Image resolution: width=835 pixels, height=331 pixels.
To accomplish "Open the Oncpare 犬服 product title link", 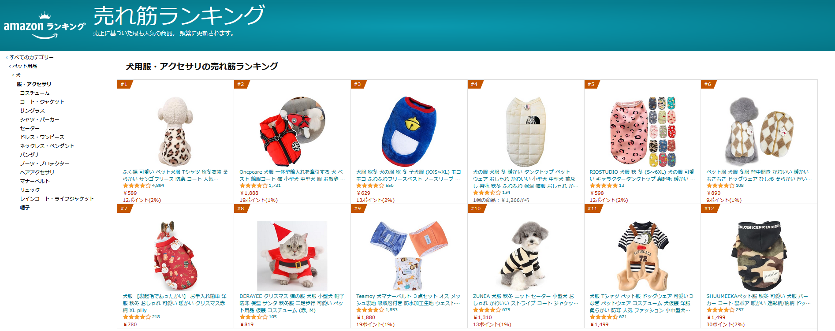I will click(292, 175).
